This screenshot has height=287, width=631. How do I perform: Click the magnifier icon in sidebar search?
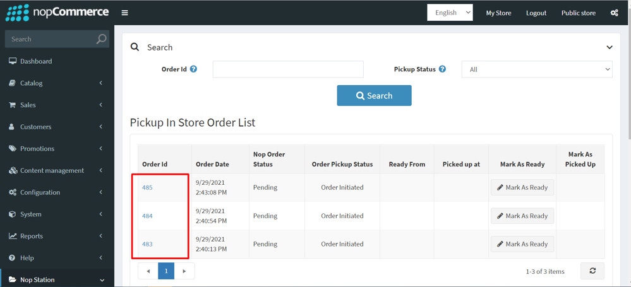(102, 39)
